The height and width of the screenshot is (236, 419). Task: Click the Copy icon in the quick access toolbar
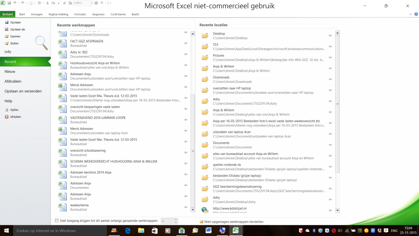(53, 3)
